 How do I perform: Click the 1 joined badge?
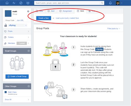(x=22, y=43)
